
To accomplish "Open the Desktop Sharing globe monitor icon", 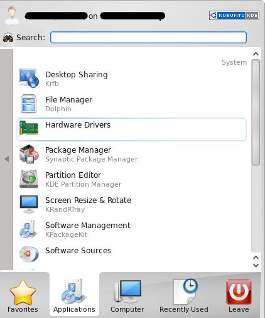I will (29, 79).
